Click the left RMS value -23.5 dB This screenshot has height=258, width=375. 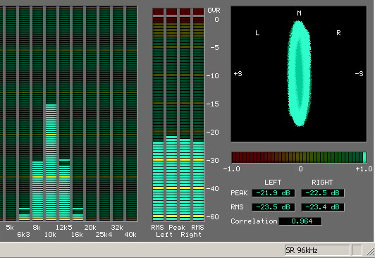(x=273, y=207)
